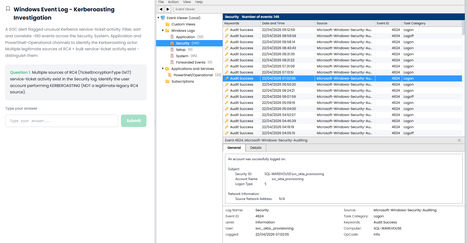Sort events by Event ID column
The width and height of the screenshot is (467, 243).
click(388, 23)
